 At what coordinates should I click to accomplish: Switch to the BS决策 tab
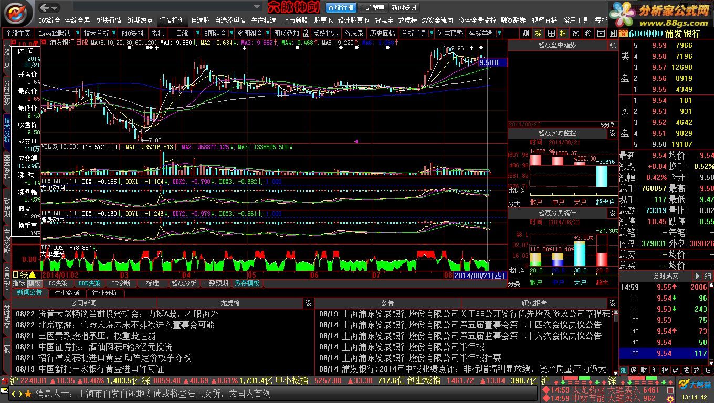[58, 283]
